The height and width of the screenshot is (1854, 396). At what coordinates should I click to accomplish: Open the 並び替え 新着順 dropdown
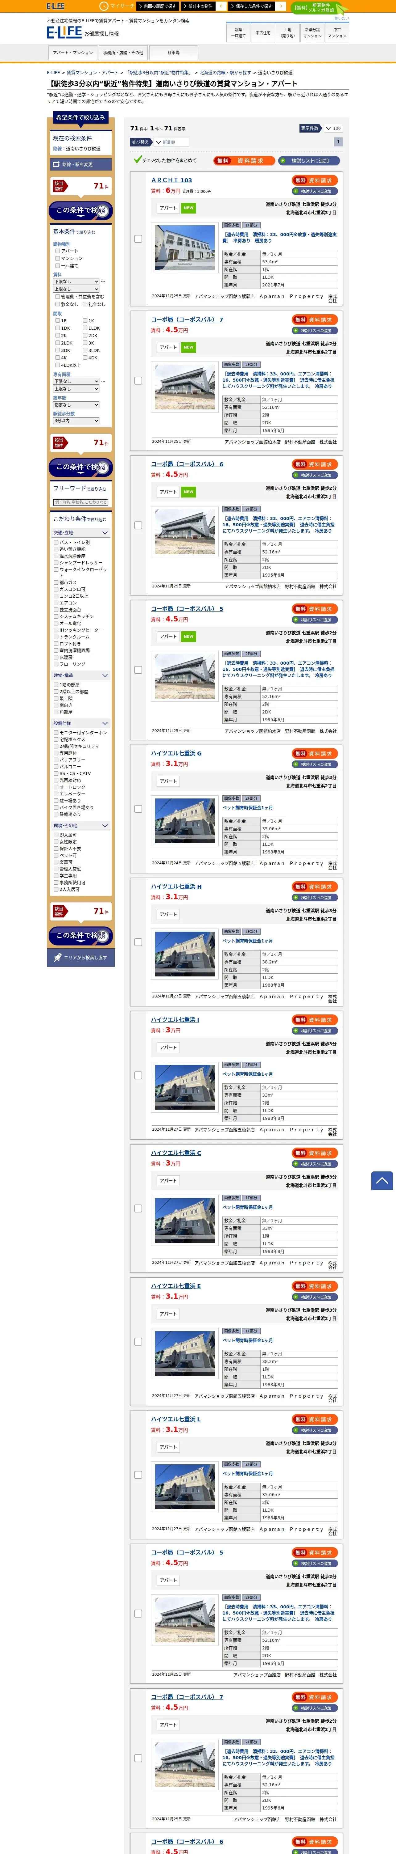click(x=171, y=142)
